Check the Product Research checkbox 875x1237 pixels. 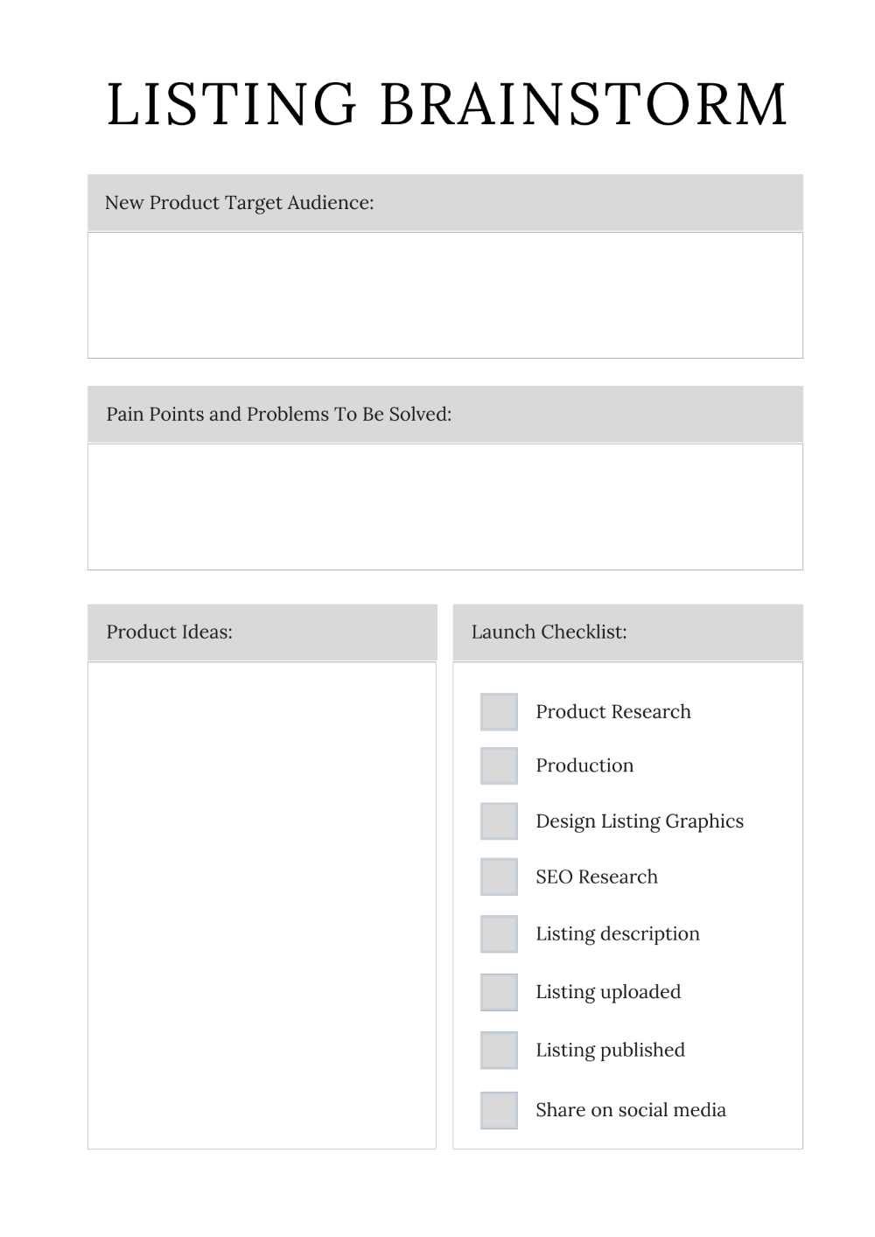tap(499, 712)
